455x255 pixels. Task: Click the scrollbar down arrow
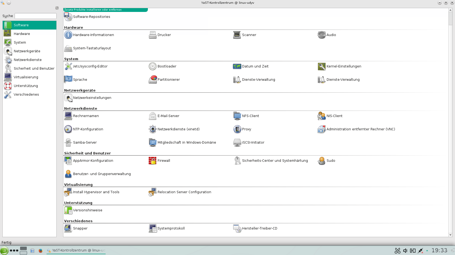[x=451, y=235]
